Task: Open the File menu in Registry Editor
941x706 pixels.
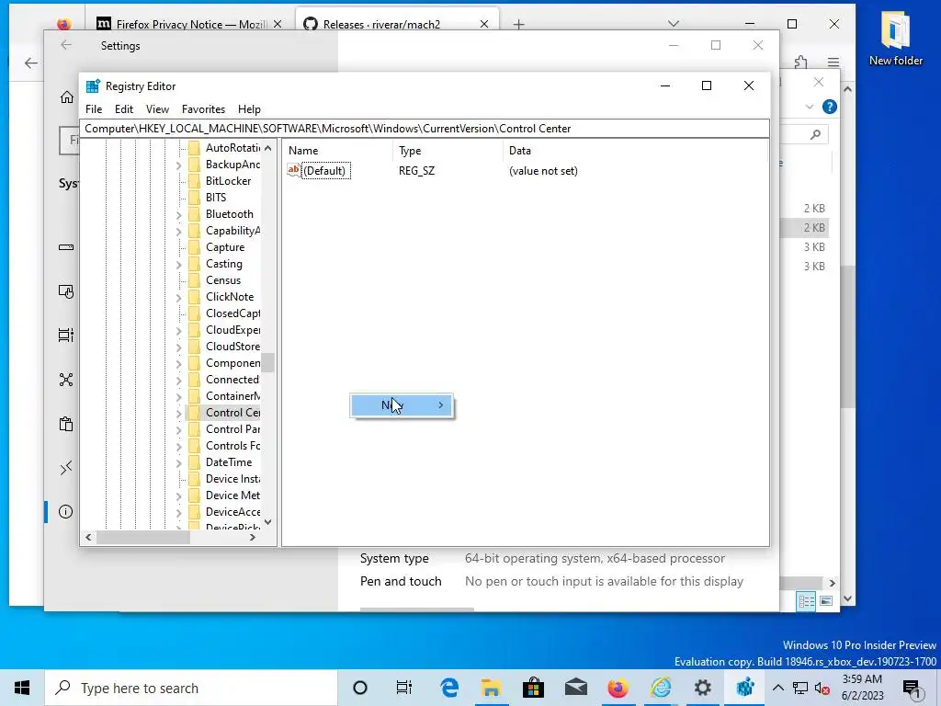Action: tap(94, 109)
